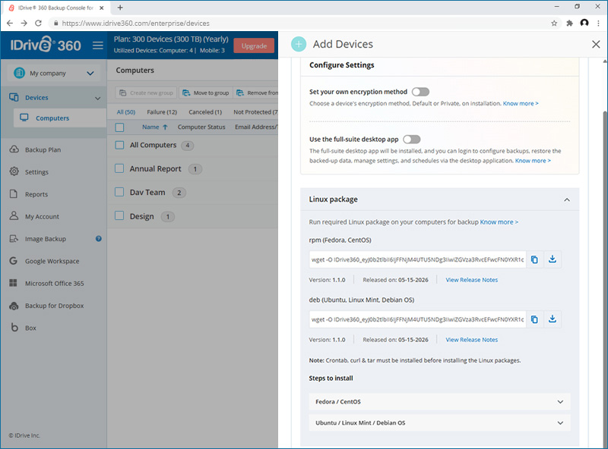The height and width of the screenshot is (449, 608).
Task: Check the select-all header checkbox
Action: (119, 127)
